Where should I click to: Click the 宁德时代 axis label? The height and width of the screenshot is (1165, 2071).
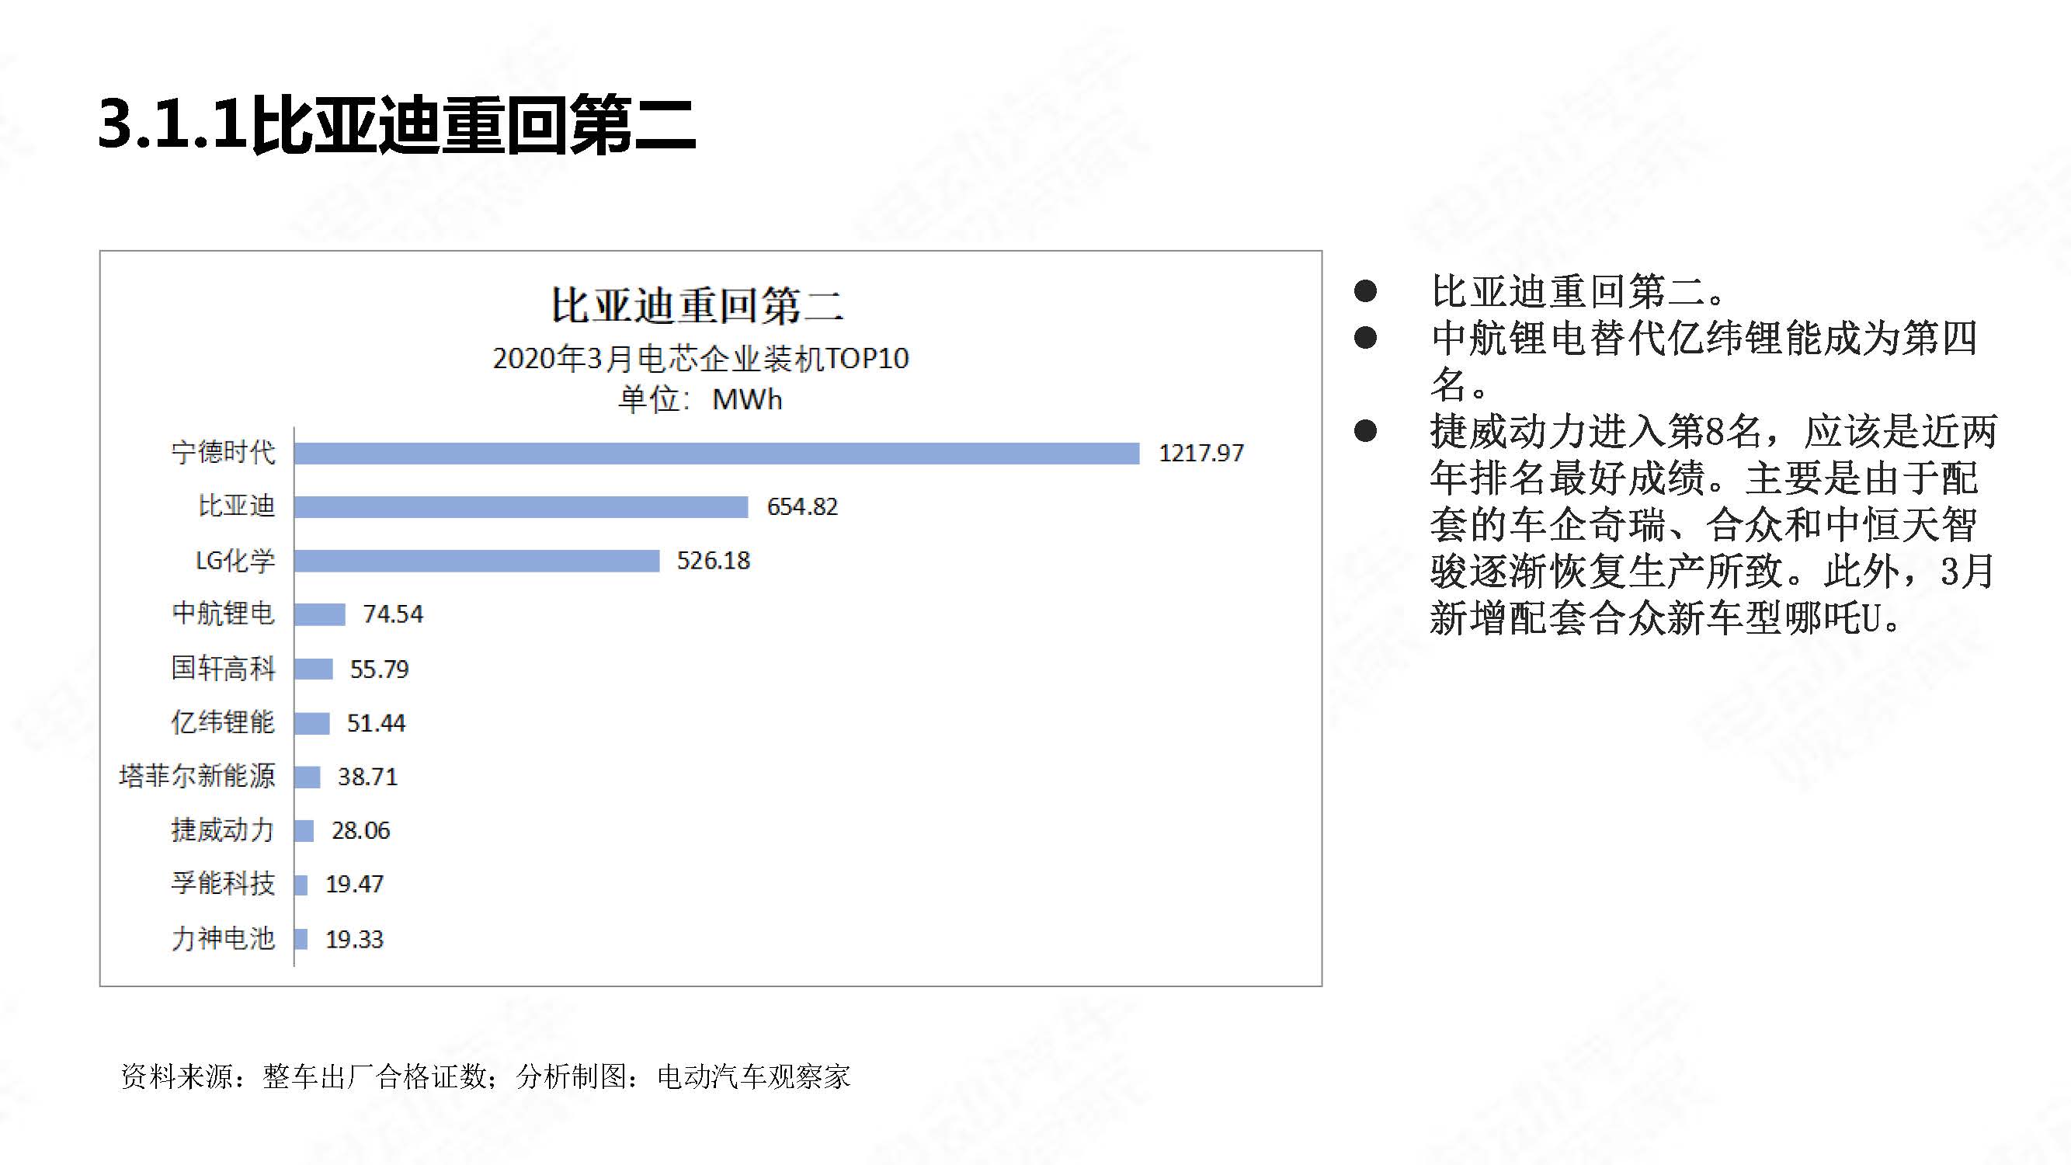coord(223,453)
